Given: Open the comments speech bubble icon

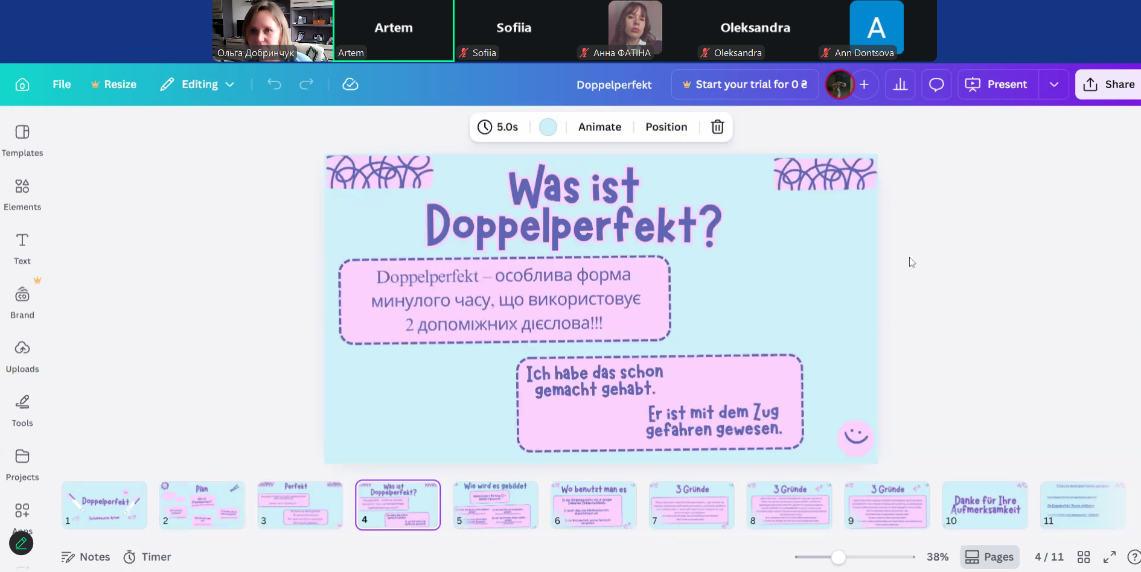Looking at the screenshot, I should pyautogui.click(x=936, y=84).
